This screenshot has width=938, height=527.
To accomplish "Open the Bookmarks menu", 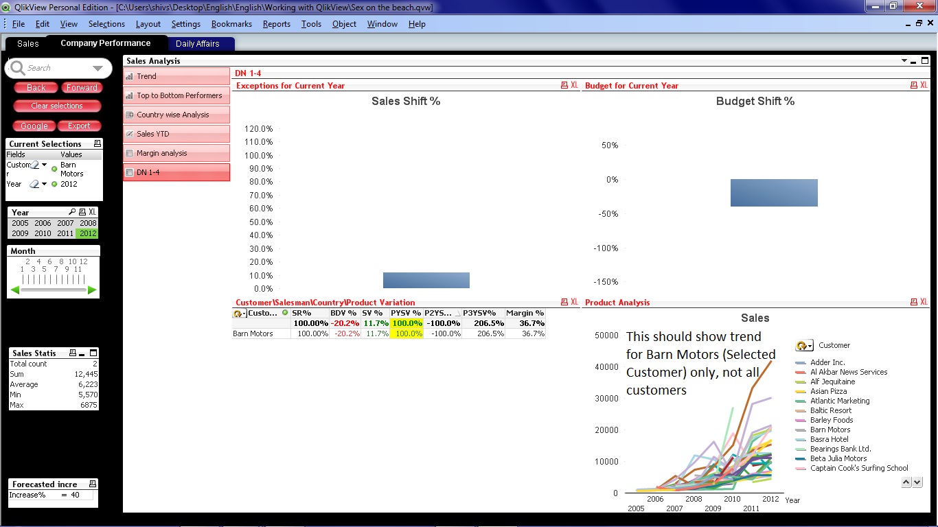I will click(x=231, y=23).
